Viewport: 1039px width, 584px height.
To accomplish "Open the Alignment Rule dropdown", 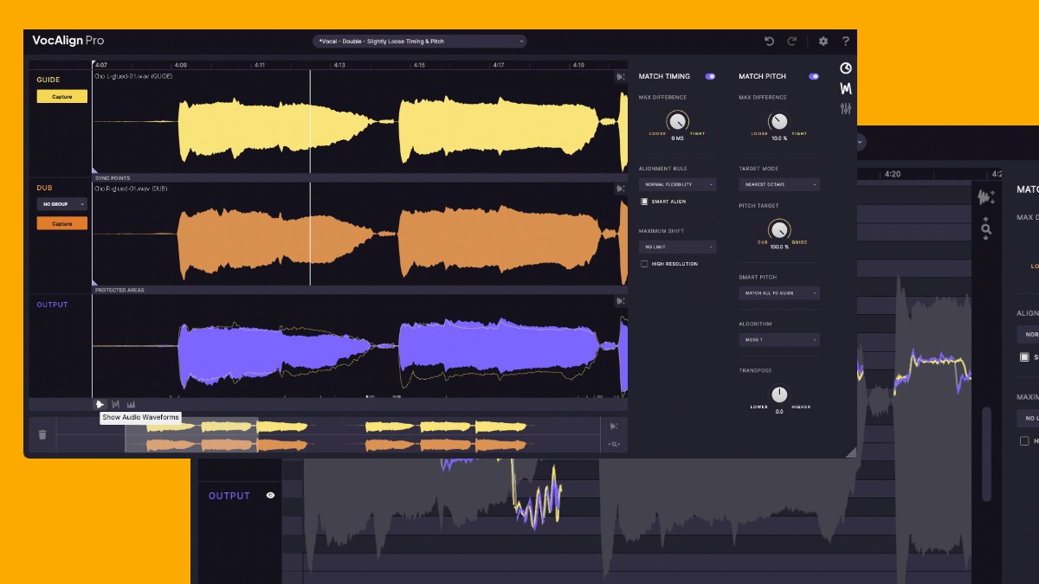I will click(677, 184).
